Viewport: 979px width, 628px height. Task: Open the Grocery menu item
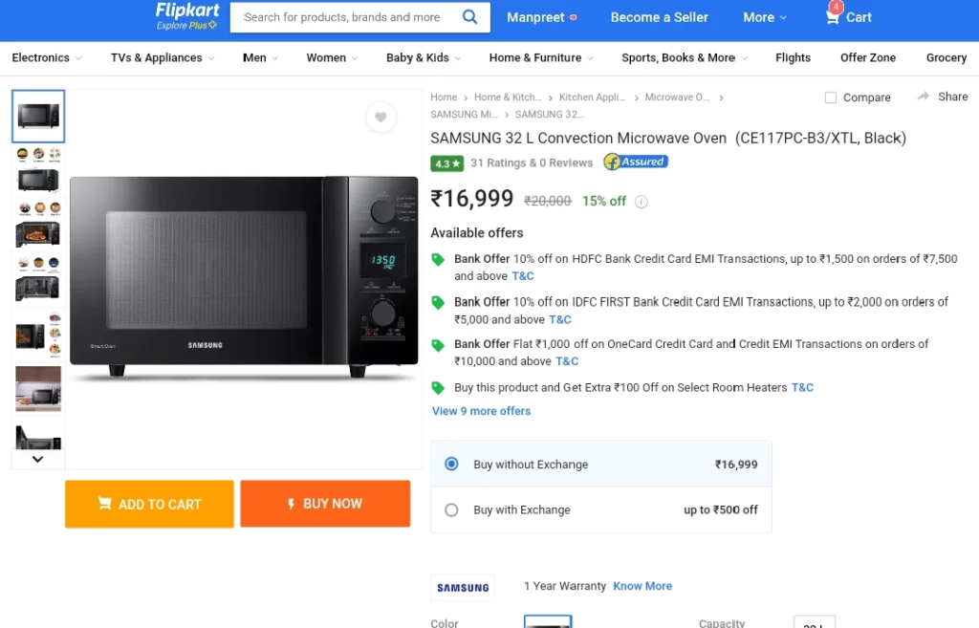tap(946, 57)
